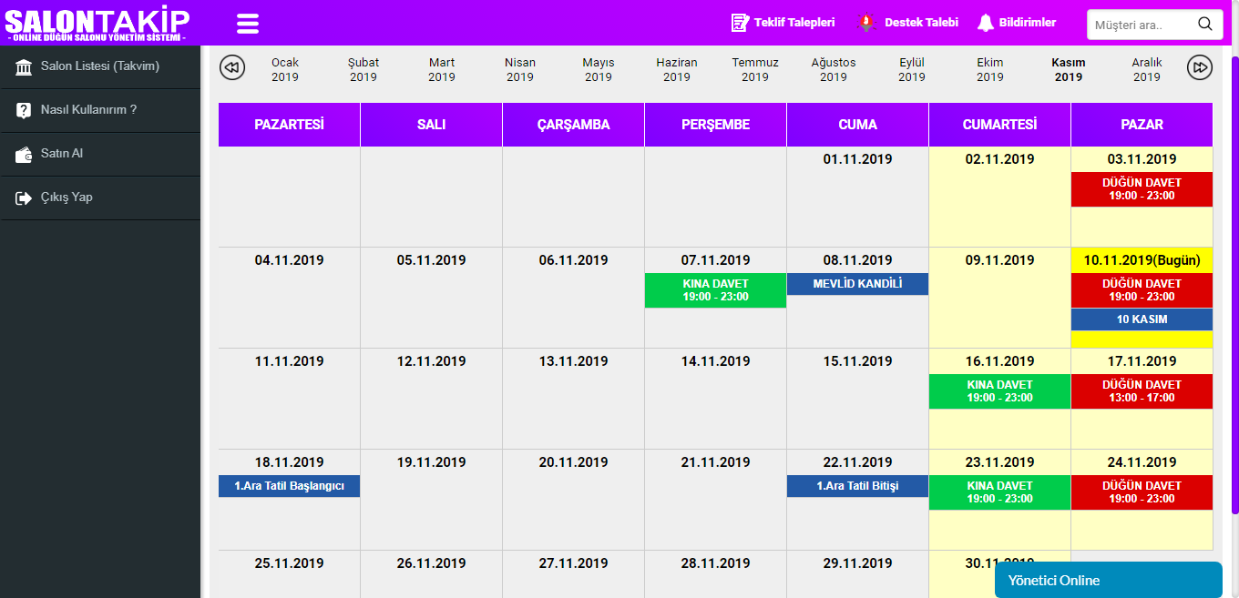The width and height of the screenshot is (1239, 598).
Task: Select the Kasım 2019 month
Action: click(1069, 70)
